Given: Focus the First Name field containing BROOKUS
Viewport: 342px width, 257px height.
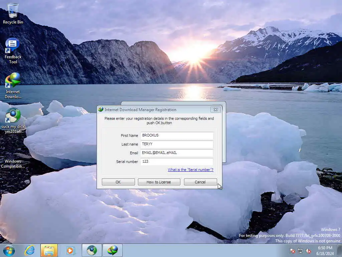Looking at the screenshot, I should pyautogui.click(x=177, y=136).
